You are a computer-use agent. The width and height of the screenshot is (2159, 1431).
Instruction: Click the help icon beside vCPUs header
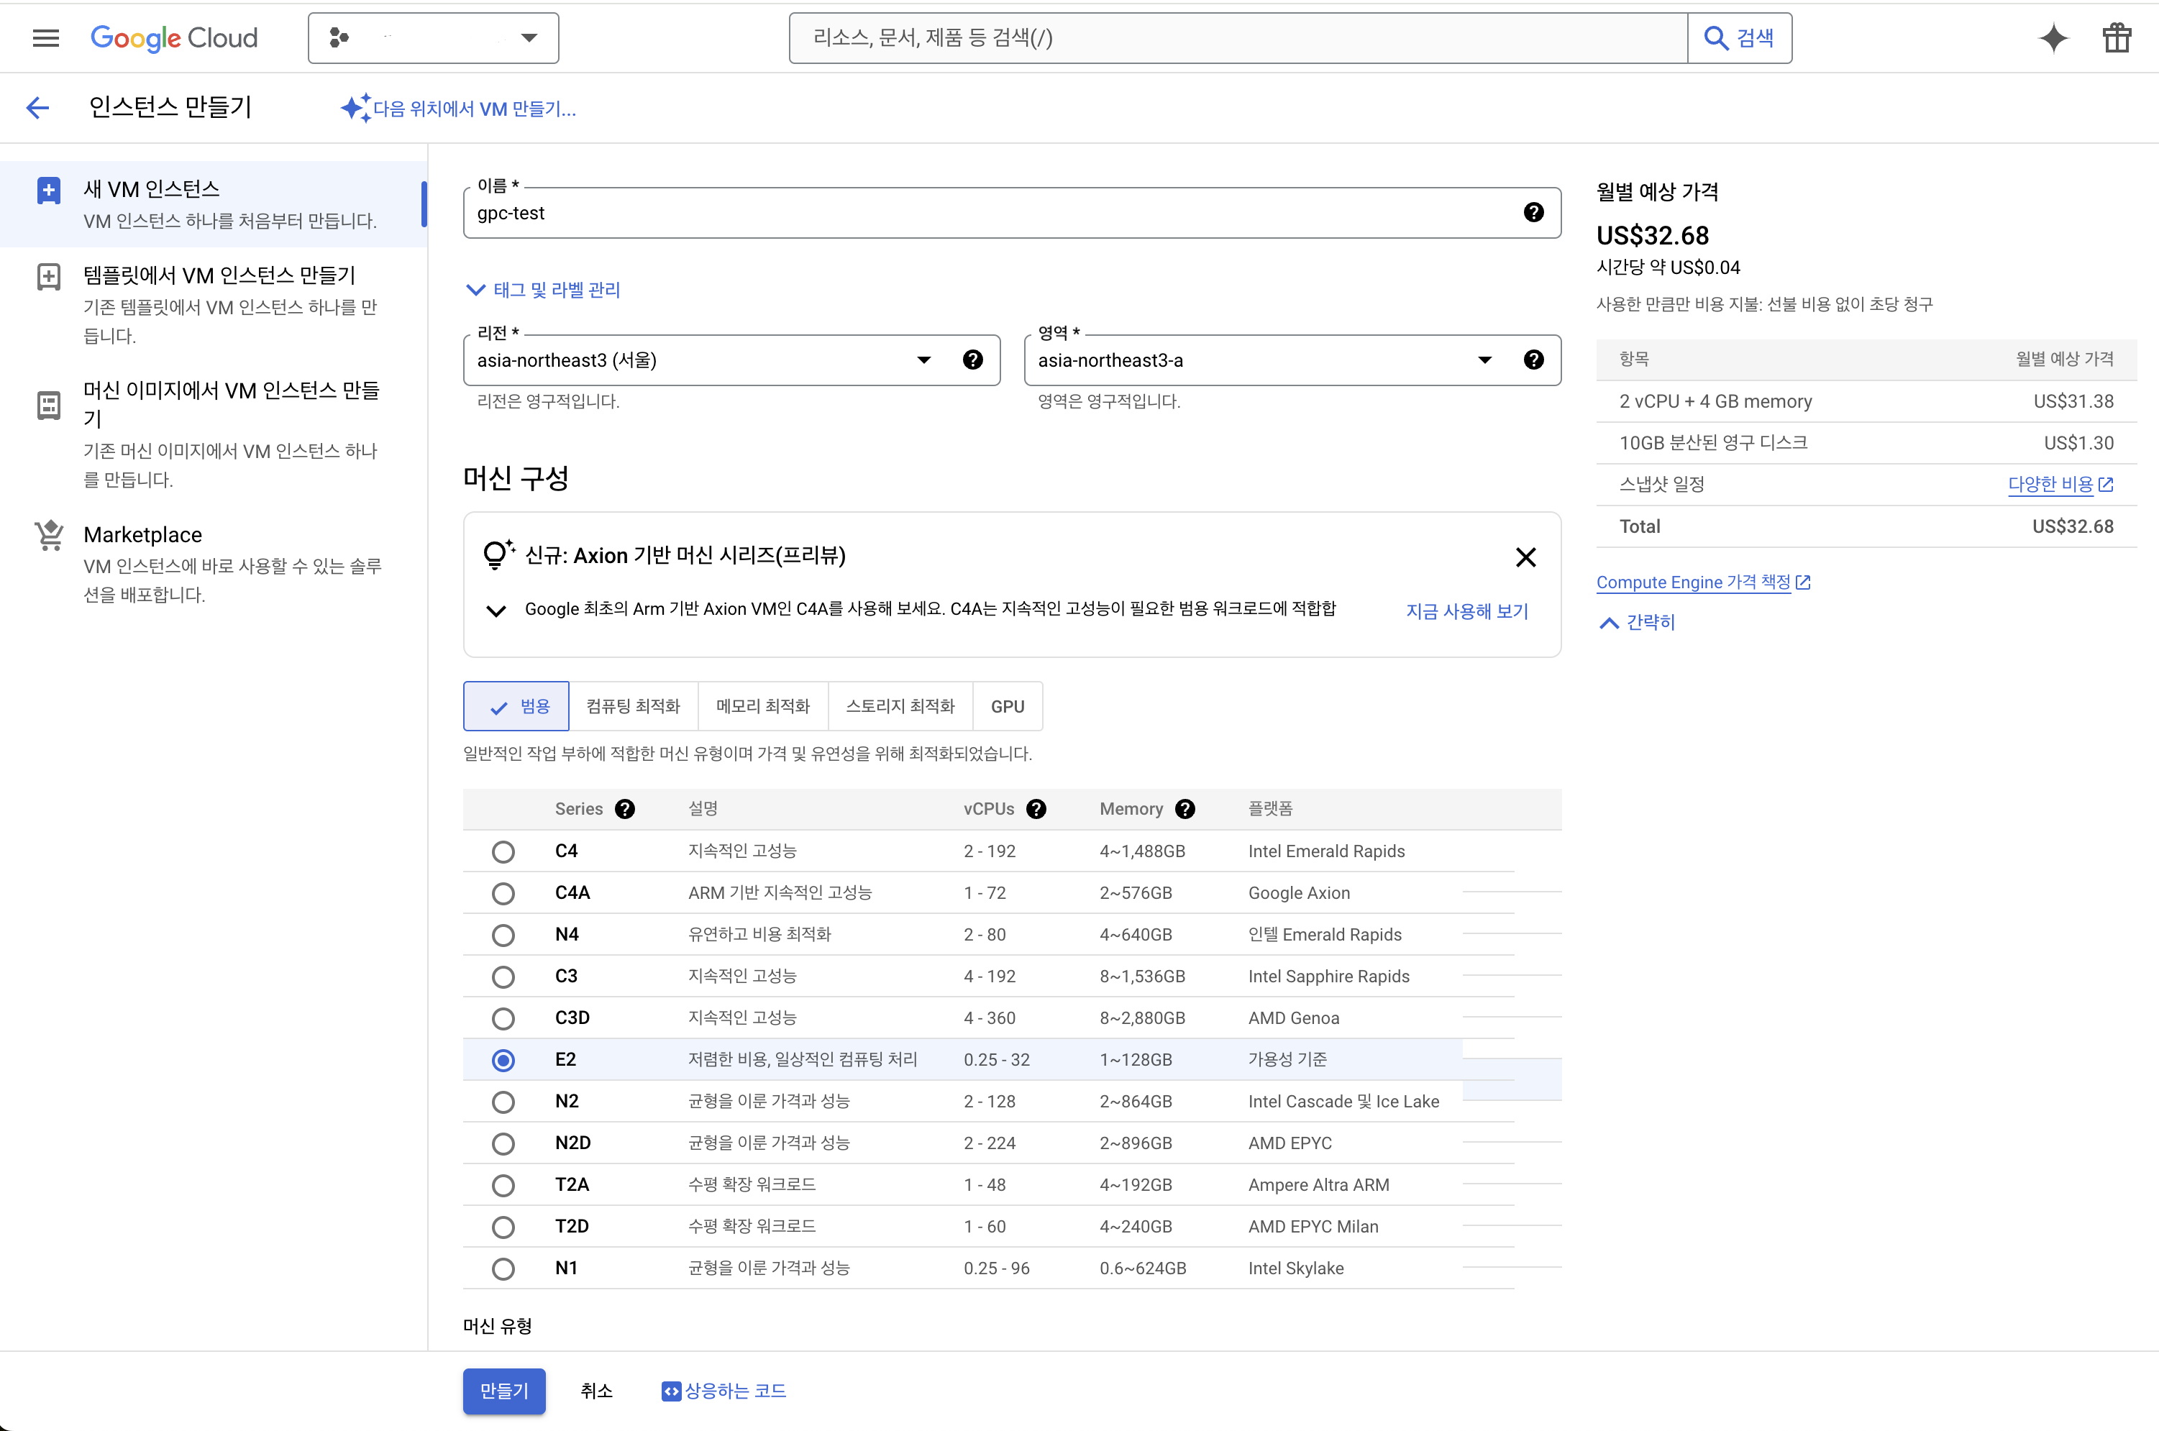tap(1036, 808)
